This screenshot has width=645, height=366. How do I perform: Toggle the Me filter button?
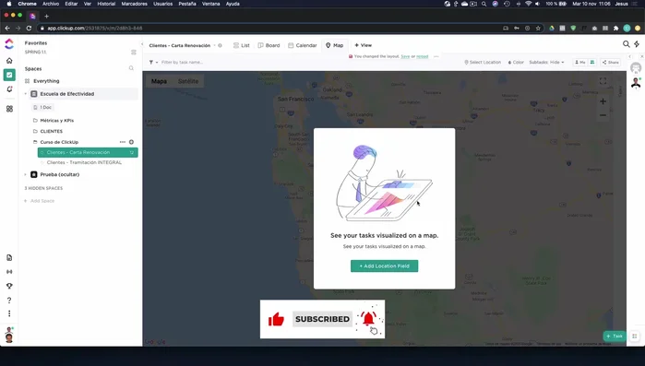pos(580,62)
